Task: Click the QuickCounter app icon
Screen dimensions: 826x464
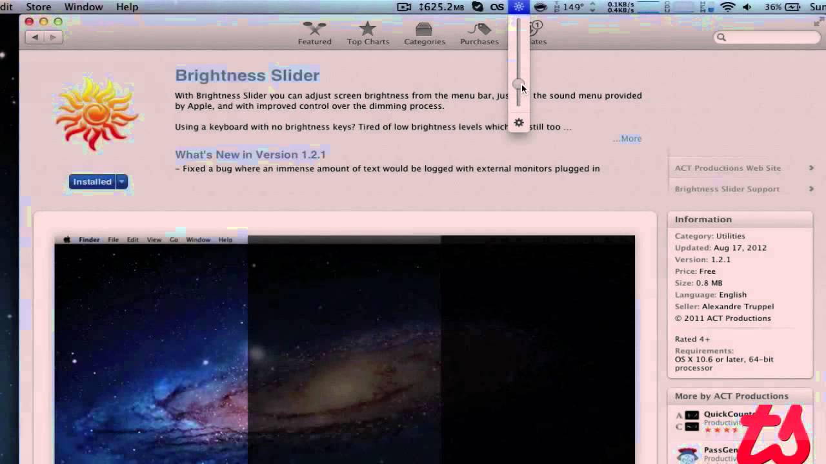Action: click(687, 421)
